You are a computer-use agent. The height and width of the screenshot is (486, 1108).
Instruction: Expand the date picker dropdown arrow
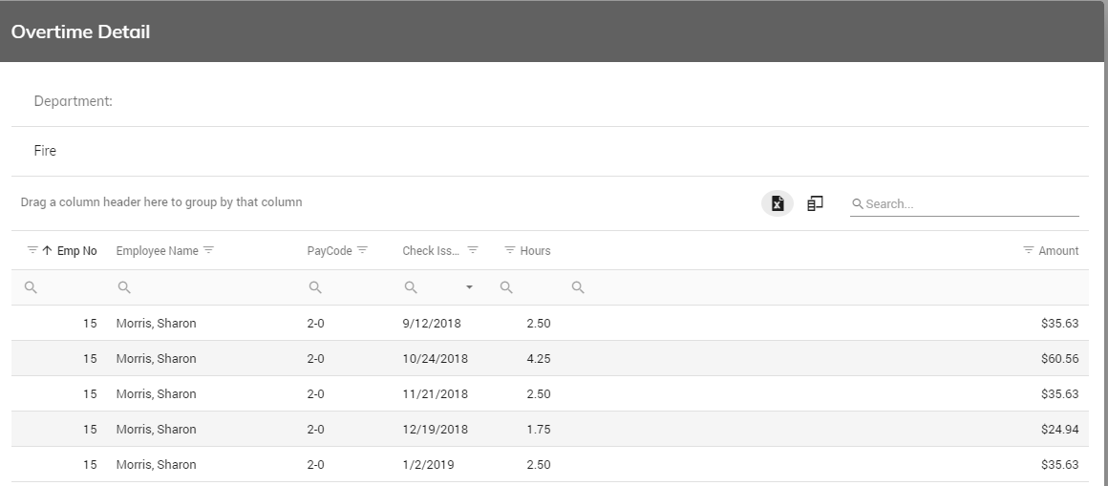469,287
